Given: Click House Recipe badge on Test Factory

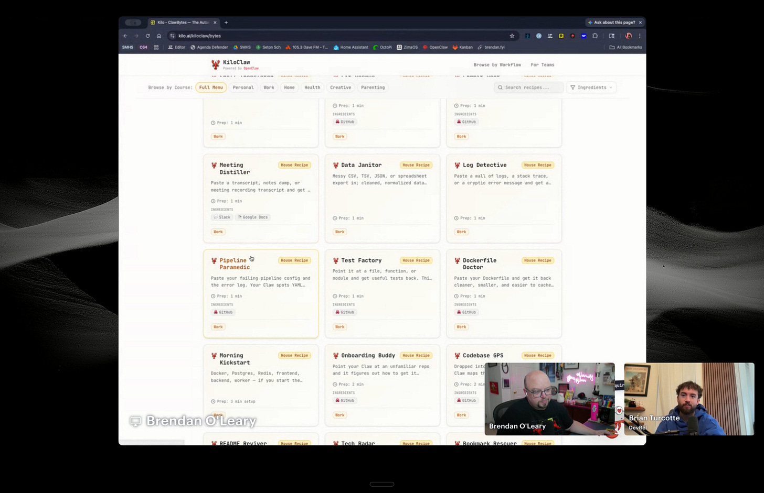Looking at the screenshot, I should coord(416,260).
